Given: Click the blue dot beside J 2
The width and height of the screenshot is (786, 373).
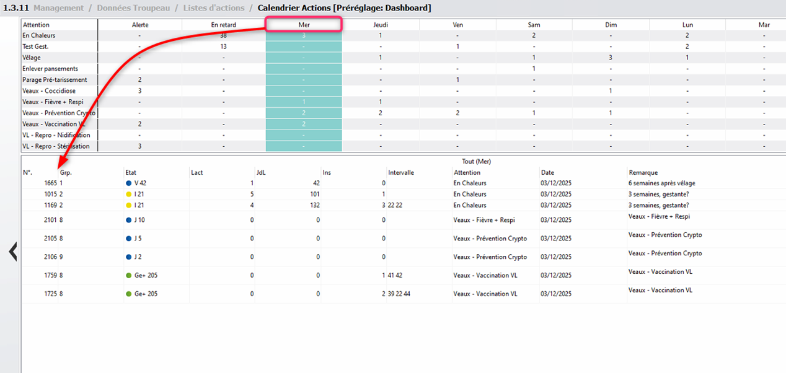Looking at the screenshot, I should (128, 257).
